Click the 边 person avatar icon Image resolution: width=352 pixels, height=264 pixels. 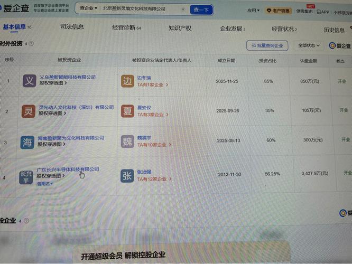pyautogui.click(x=127, y=81)
